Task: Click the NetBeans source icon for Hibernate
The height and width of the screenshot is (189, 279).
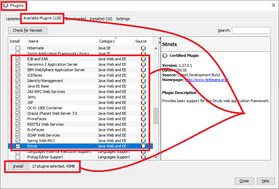Action: (143, 48)
